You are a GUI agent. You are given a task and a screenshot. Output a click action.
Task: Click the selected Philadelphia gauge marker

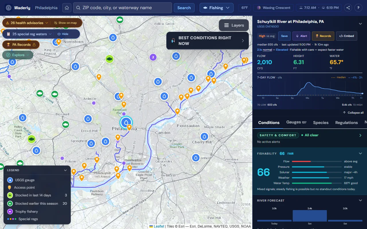point(126,123)
